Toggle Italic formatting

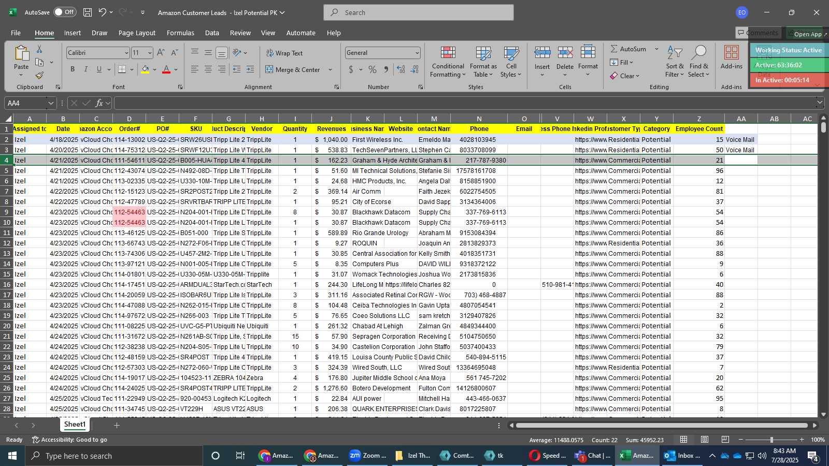pyautogui.click(x=85, y=69)
